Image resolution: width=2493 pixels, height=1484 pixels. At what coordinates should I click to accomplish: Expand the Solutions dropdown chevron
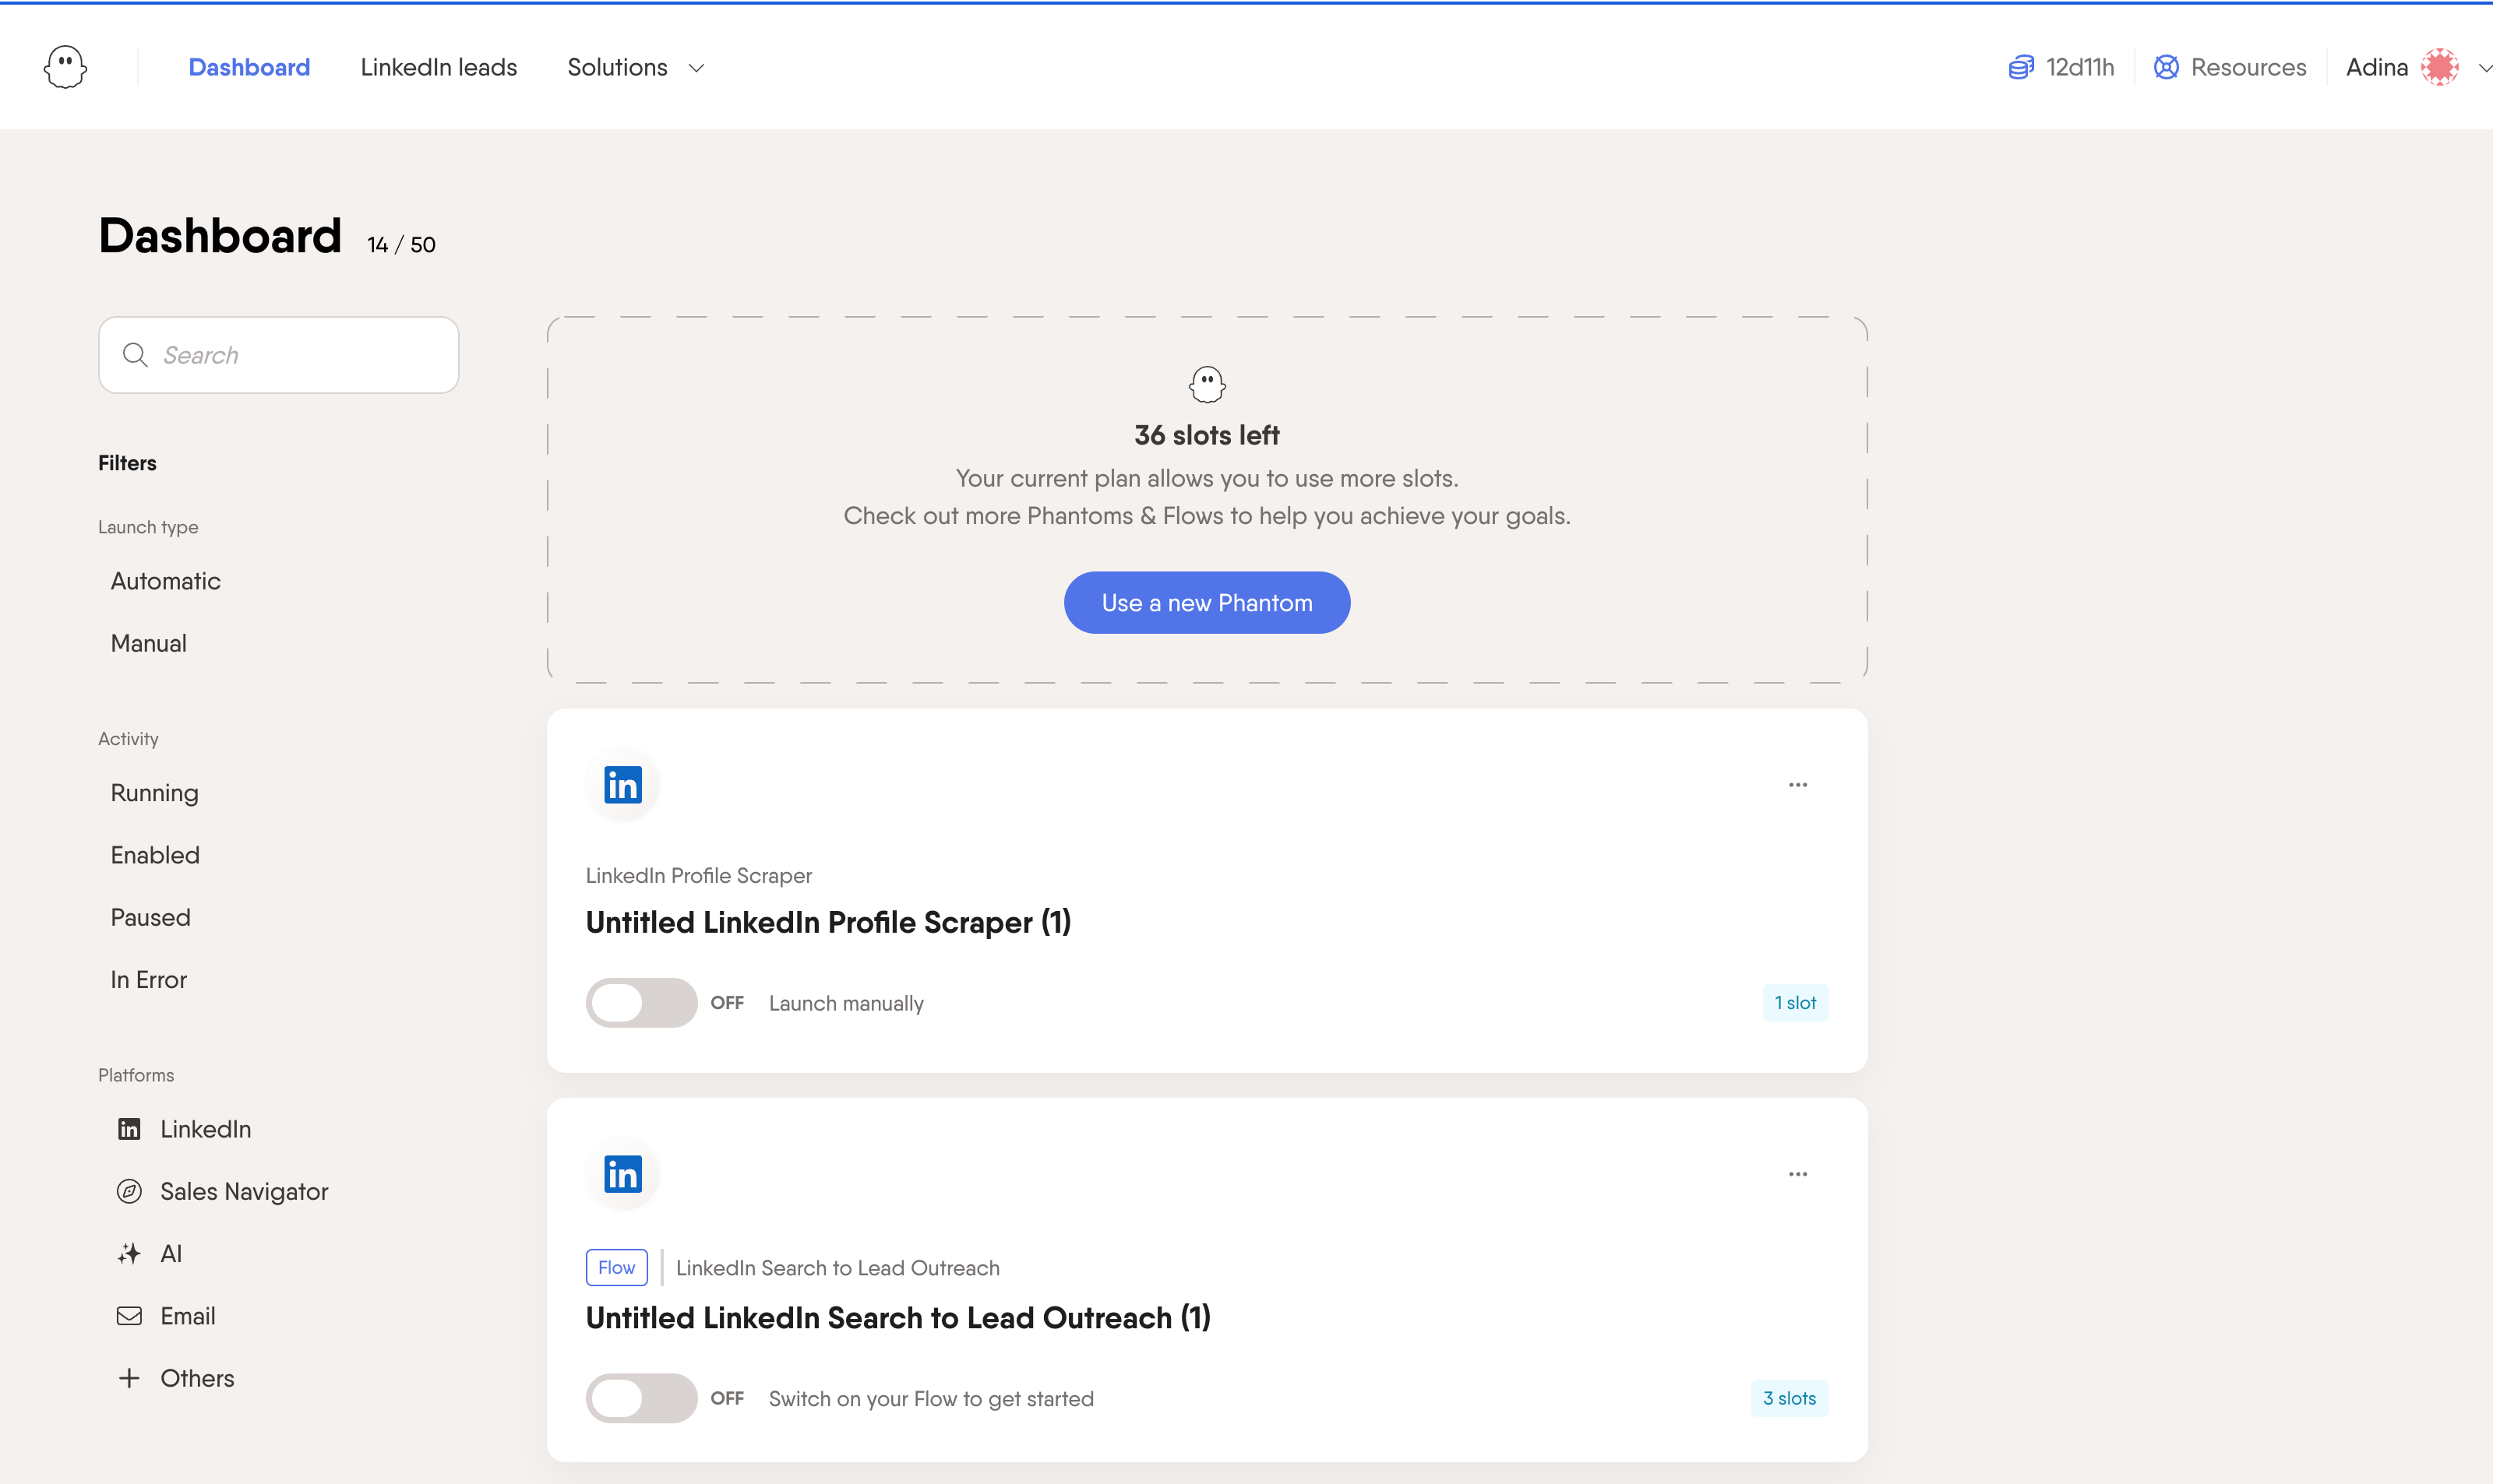(696, 68)
